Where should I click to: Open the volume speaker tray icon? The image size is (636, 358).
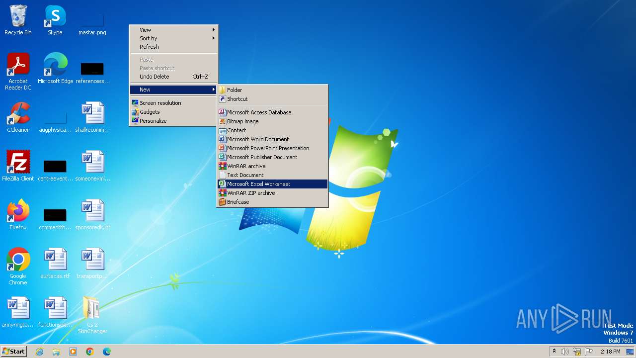(565, 352)
